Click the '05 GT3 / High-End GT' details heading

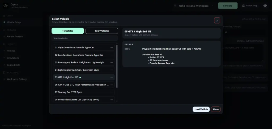tap(138, 32)
